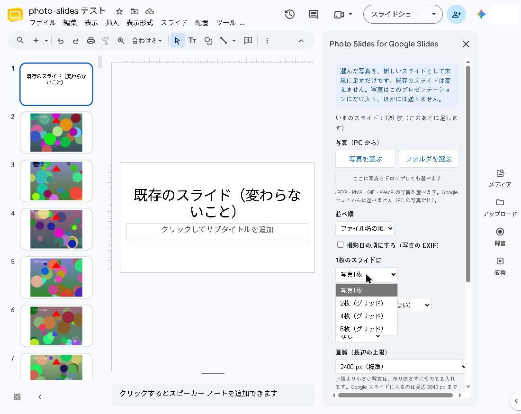521x414 pixels.
Task: Open the 表示形式 menu
Action: click(140, 23)
